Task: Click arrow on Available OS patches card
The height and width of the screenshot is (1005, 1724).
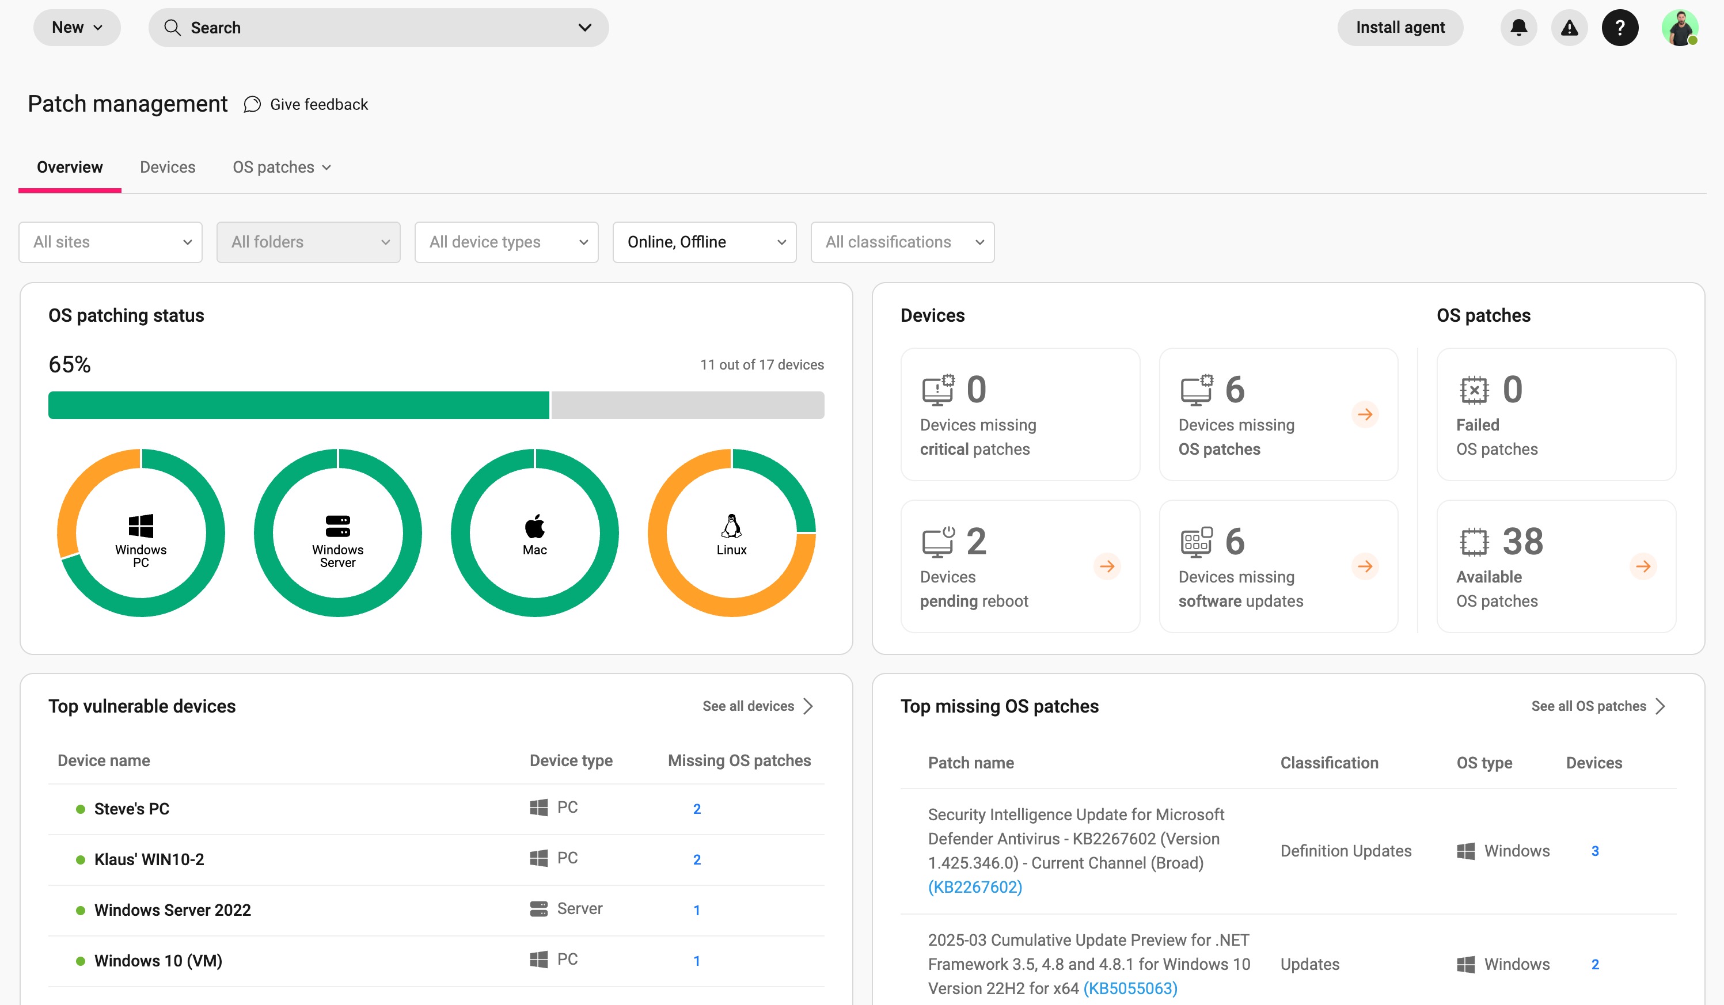Action: (1642, 566)
